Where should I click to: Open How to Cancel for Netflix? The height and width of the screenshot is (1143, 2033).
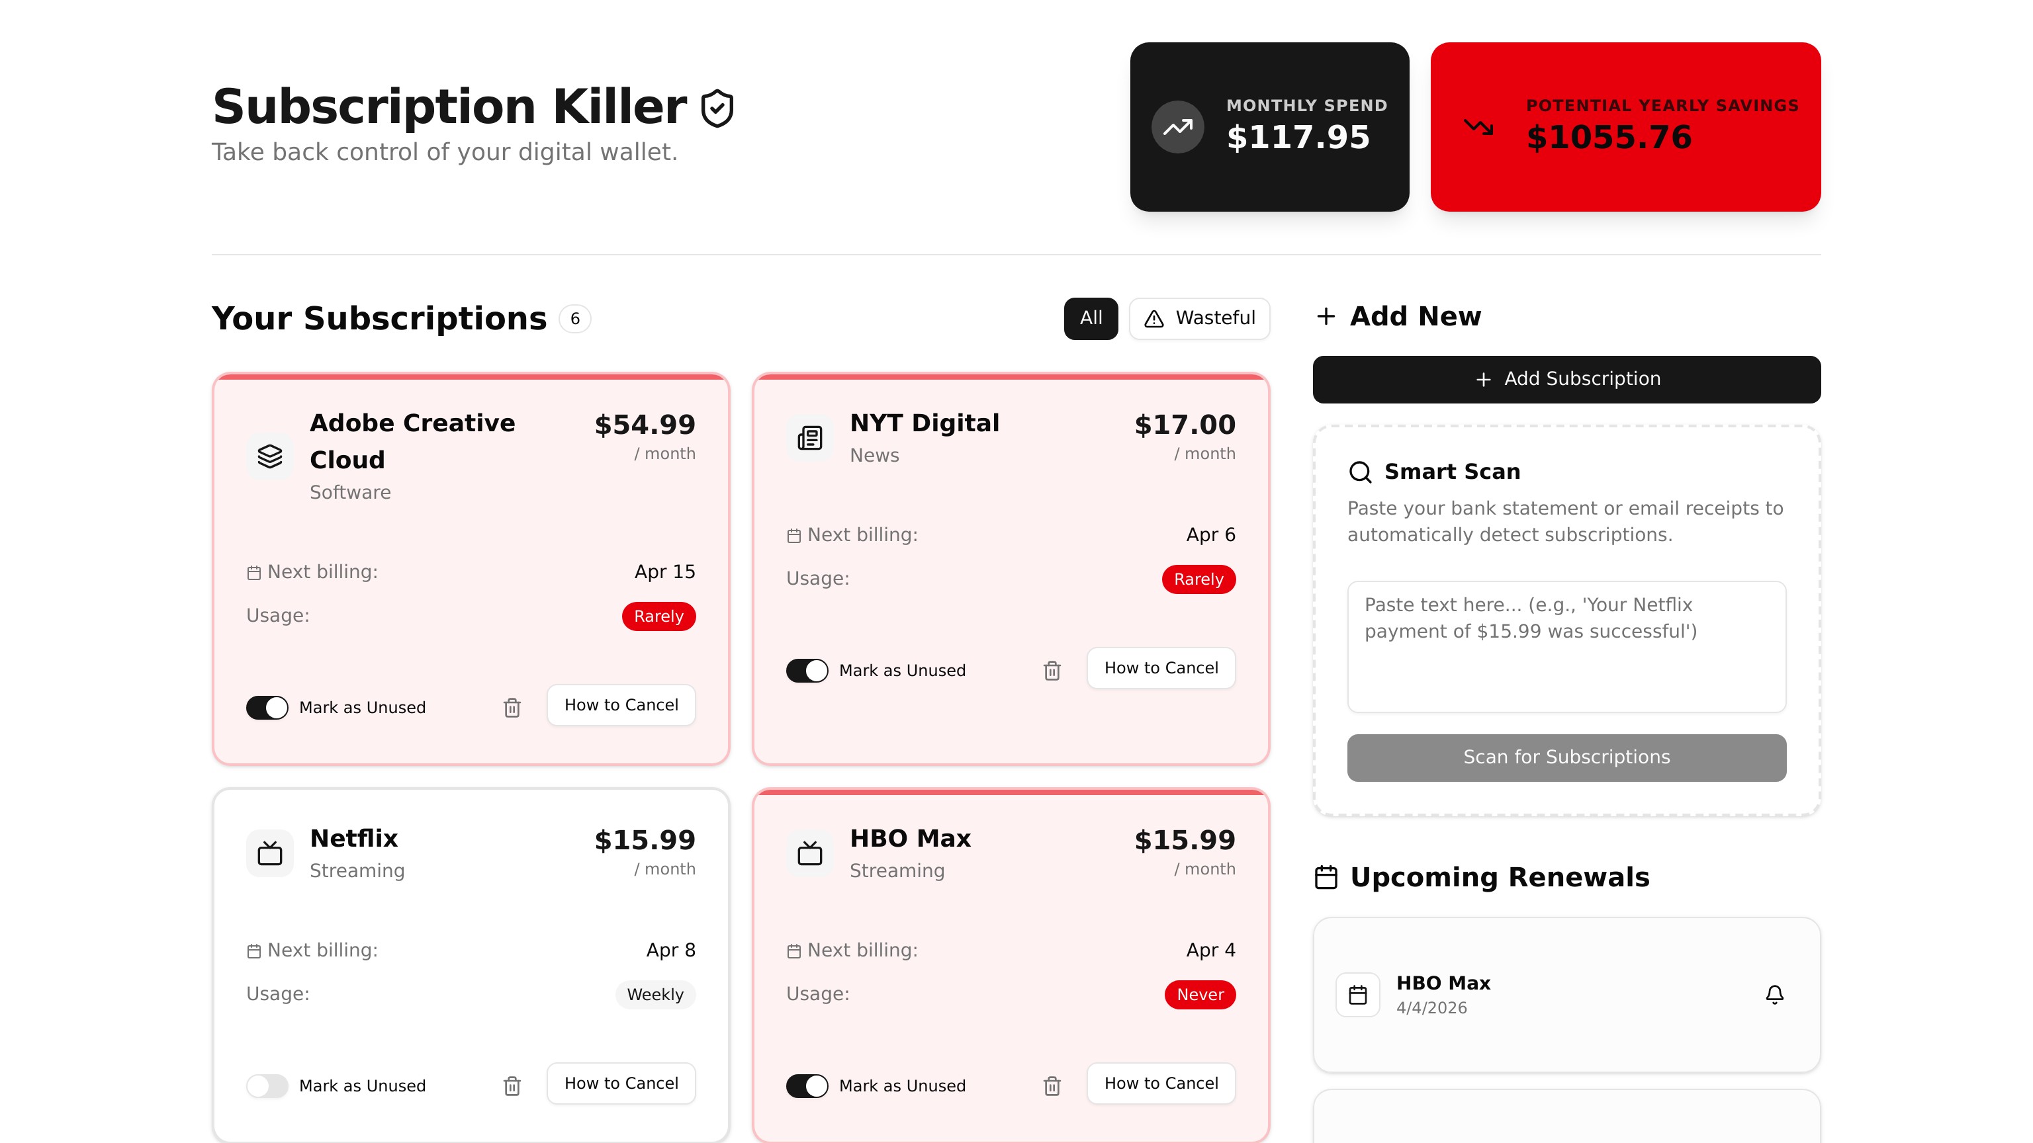pos(620,1083)
